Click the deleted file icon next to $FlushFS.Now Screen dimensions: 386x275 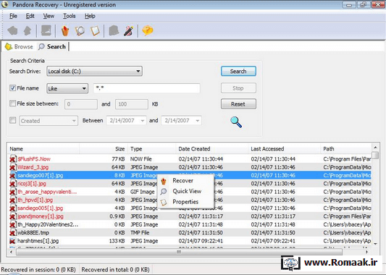click(12, 159)
